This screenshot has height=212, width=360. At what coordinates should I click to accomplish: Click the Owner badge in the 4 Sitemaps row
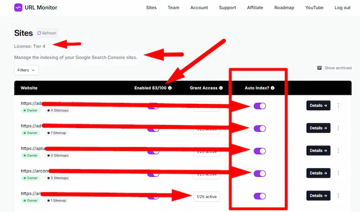(31, 111)
